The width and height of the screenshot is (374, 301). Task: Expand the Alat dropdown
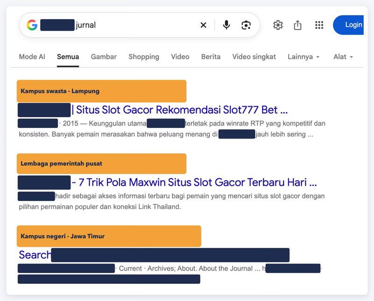(343, 56)
